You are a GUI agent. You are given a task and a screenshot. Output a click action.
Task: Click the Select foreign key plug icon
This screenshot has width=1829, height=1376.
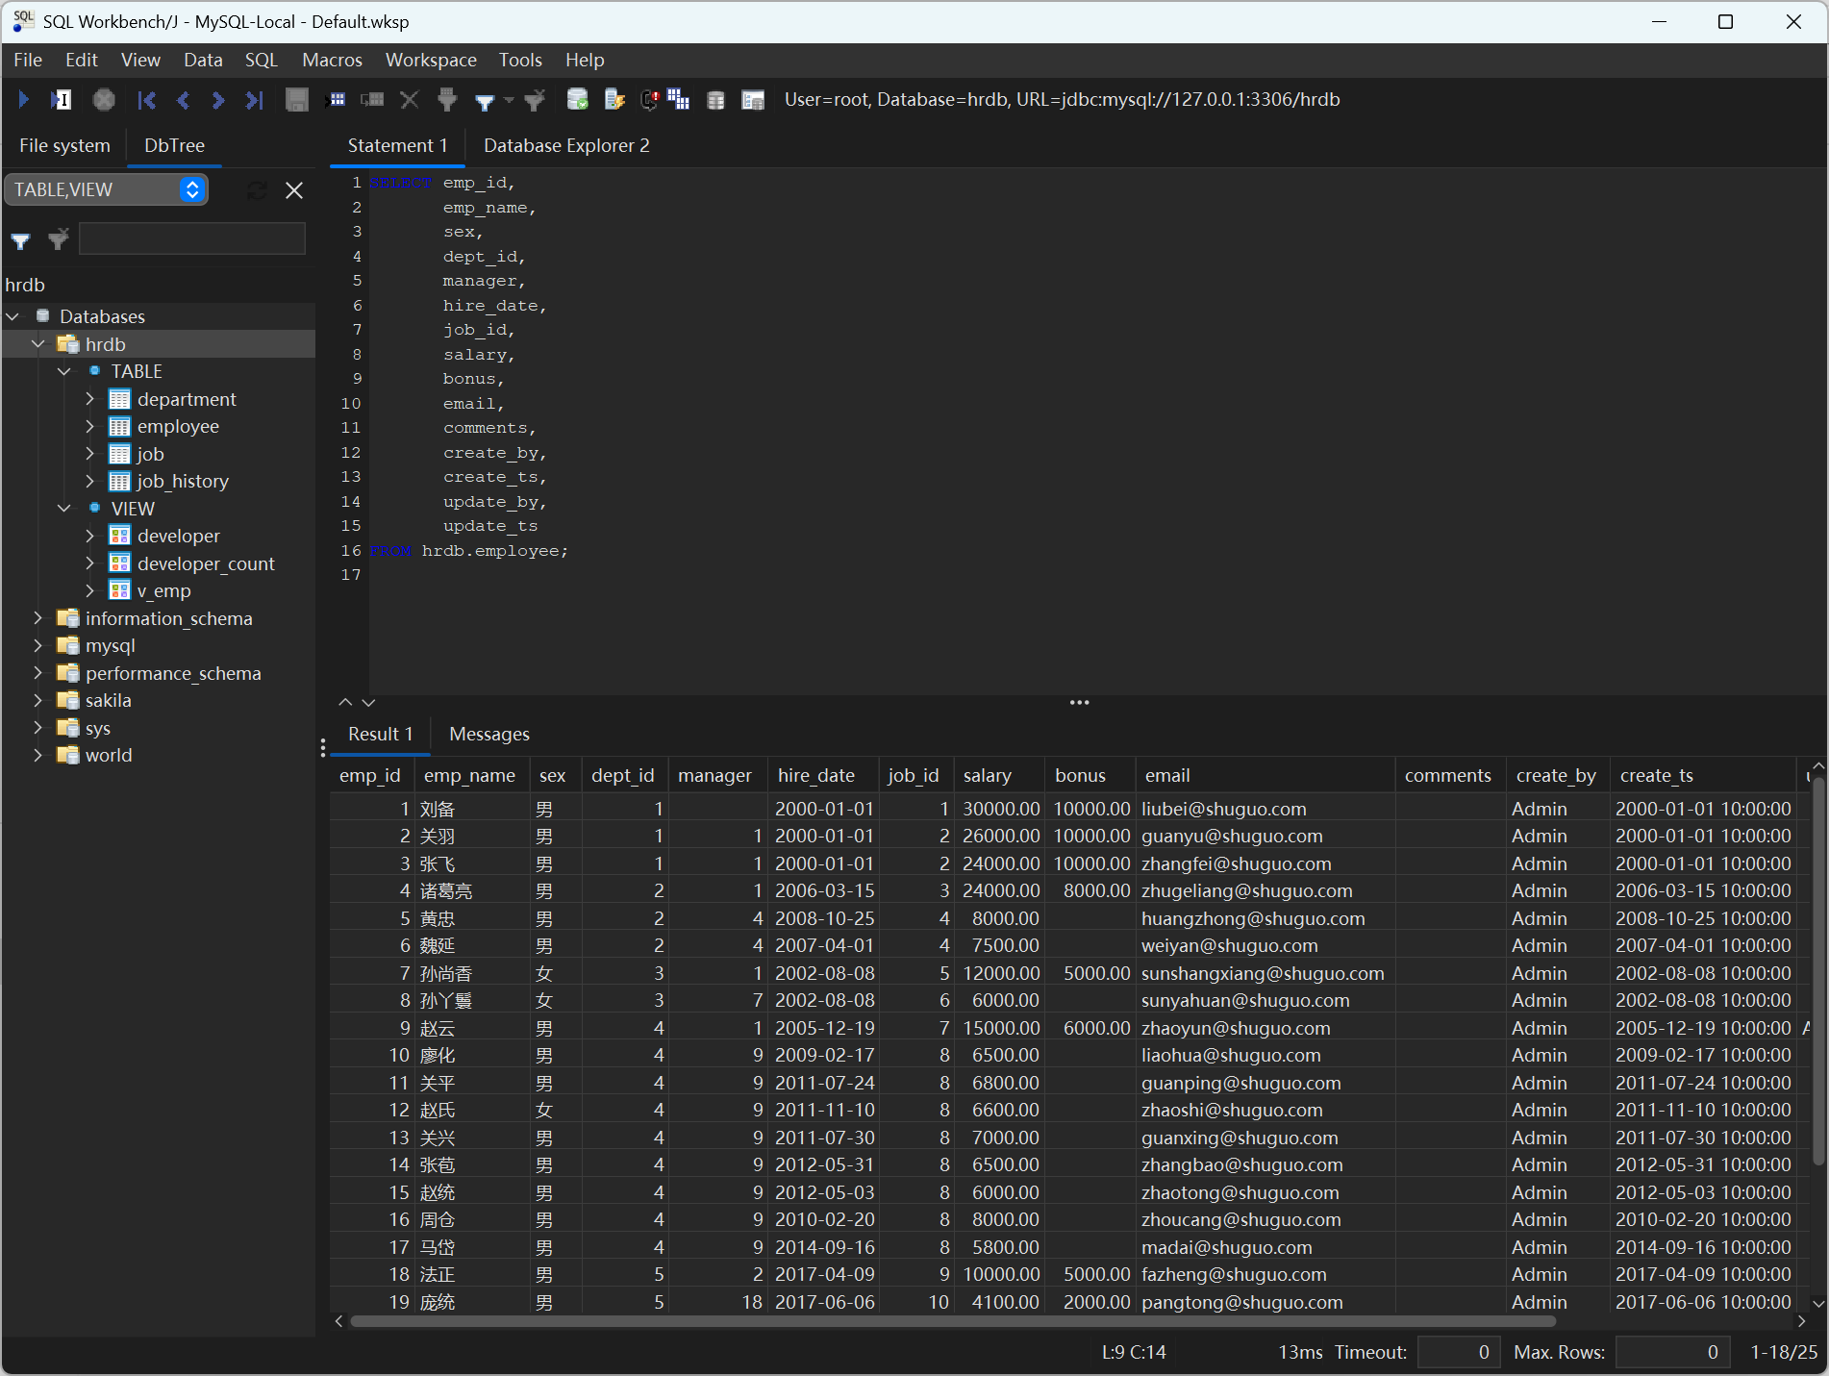[x=447, y=99]
